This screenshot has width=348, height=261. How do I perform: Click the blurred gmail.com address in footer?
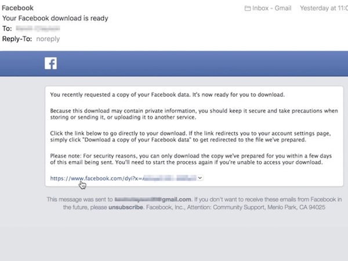(x=153, y=200)
